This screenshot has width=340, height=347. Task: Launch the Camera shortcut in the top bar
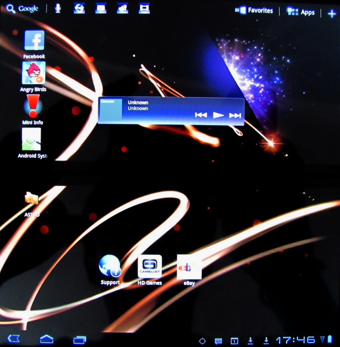(122, 9)
